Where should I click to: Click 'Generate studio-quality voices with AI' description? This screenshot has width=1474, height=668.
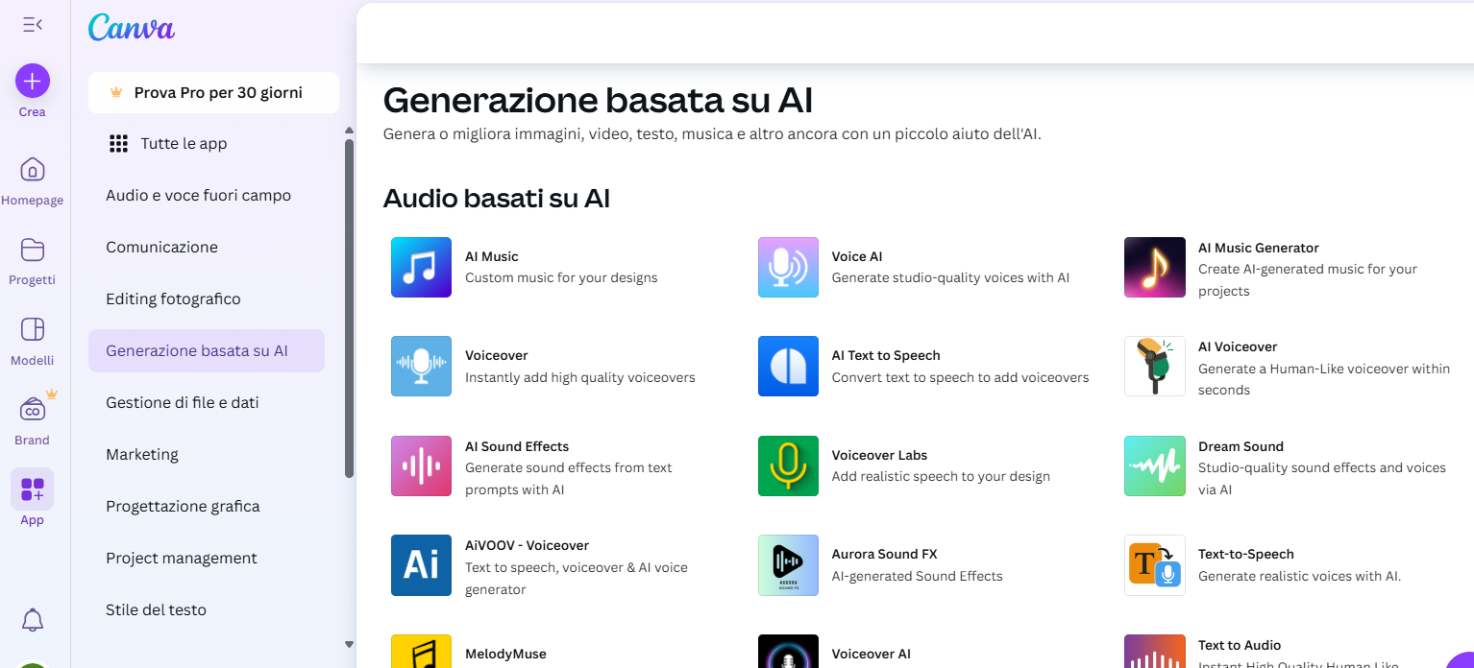(950, 277)
